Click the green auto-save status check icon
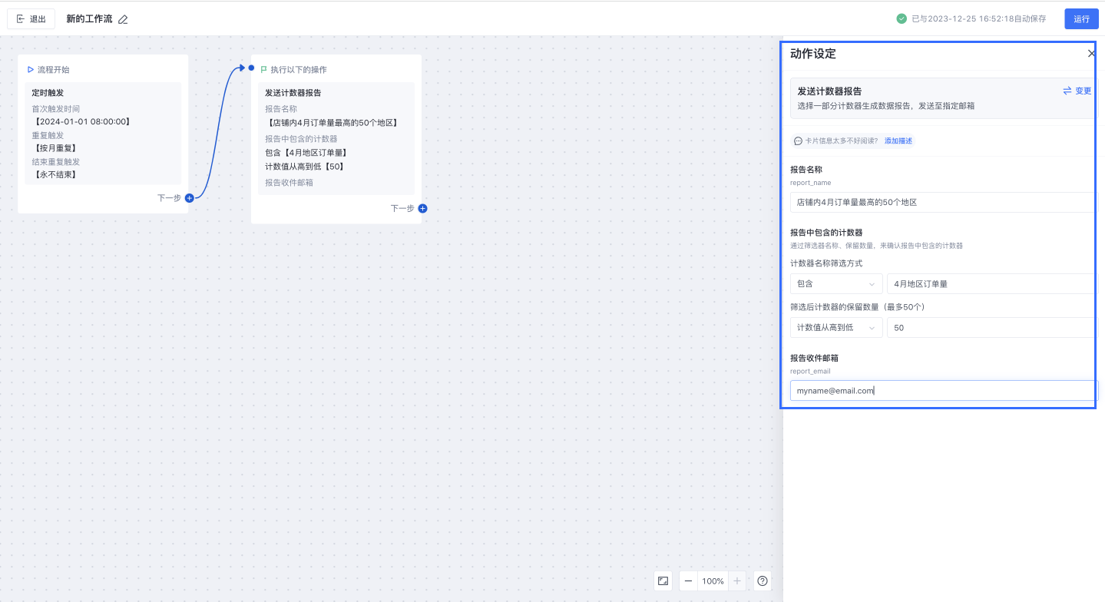Screen dimensions: 1105x602 pyautogui.click(x=902, y=19)
